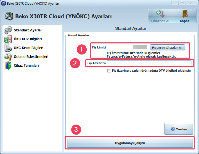The width and height of the screenshot is (199, 154).
Task: Enable the ÖTV bilgileri eklensin checkbox
Action: (x=109, y=71)
